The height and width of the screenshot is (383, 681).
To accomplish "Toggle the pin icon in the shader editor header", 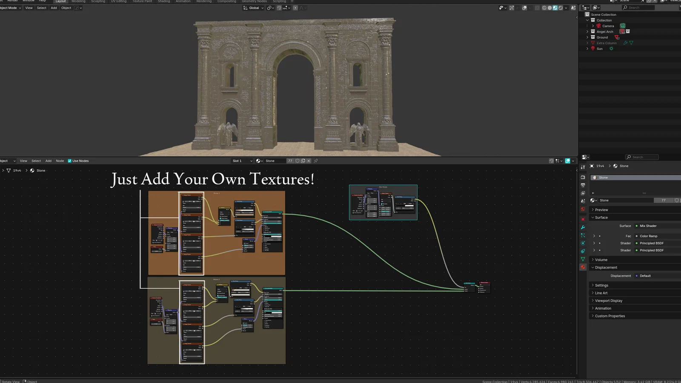I will (315, 160).
